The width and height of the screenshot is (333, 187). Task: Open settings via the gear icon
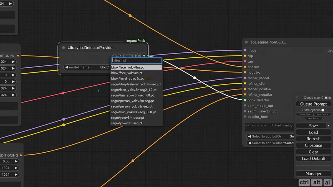330,98
